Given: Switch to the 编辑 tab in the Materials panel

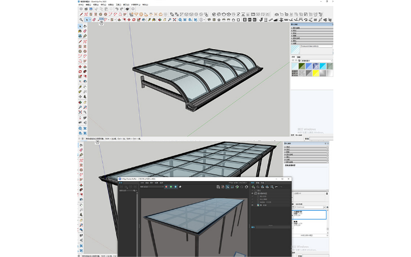Looking at the screenshot, I should coord(299,57).
